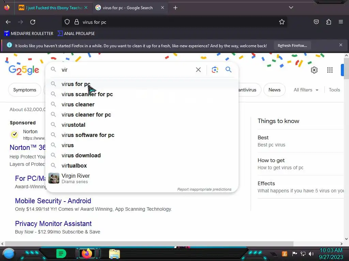The width and height of the screenshot is (349, 261).
Task: Select the News filter chip
Action: (x=274, y=90)
